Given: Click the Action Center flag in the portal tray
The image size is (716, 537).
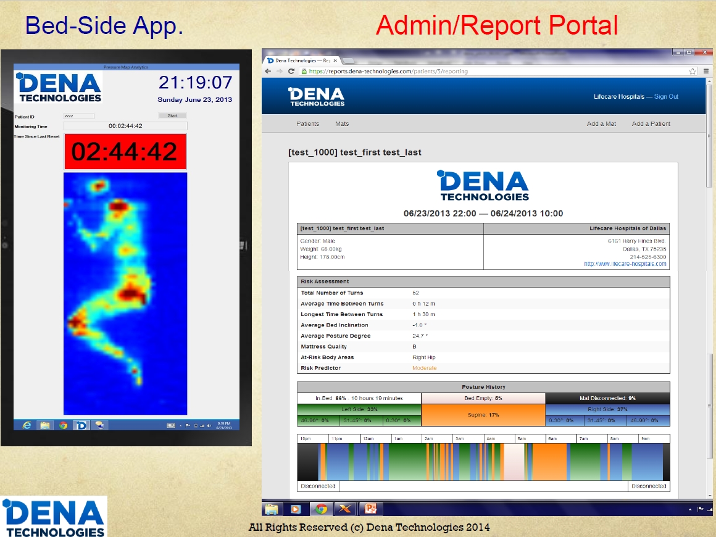Looking at the screenshot, I should [x=701, y=509].
